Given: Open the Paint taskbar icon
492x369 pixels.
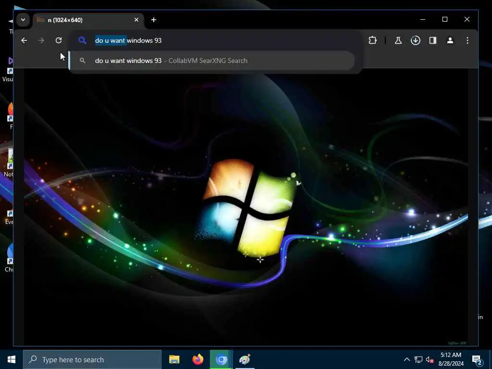Looking at the screenshot, I should (x=245, y=359).
